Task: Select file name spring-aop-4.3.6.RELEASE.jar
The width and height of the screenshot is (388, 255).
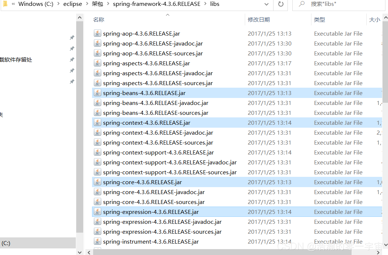Action: (141, 33)
